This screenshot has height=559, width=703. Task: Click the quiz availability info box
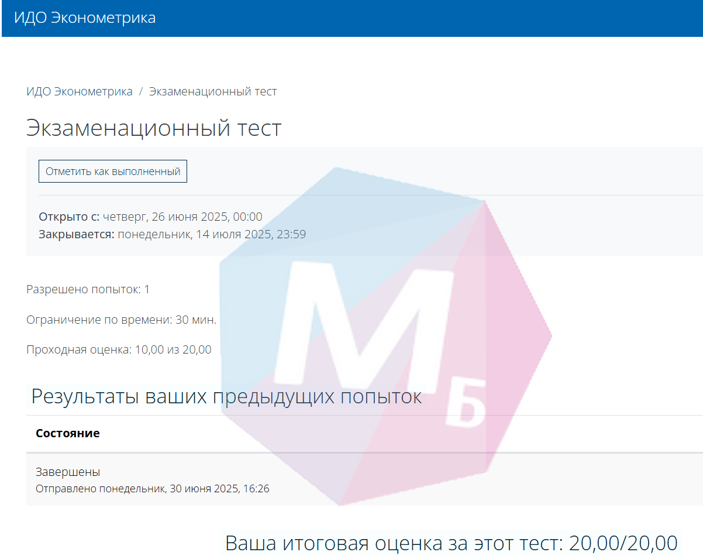click(351, 225)
